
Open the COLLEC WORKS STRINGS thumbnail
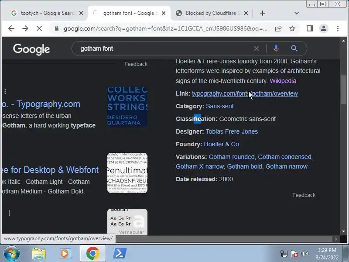pos(127,107)
